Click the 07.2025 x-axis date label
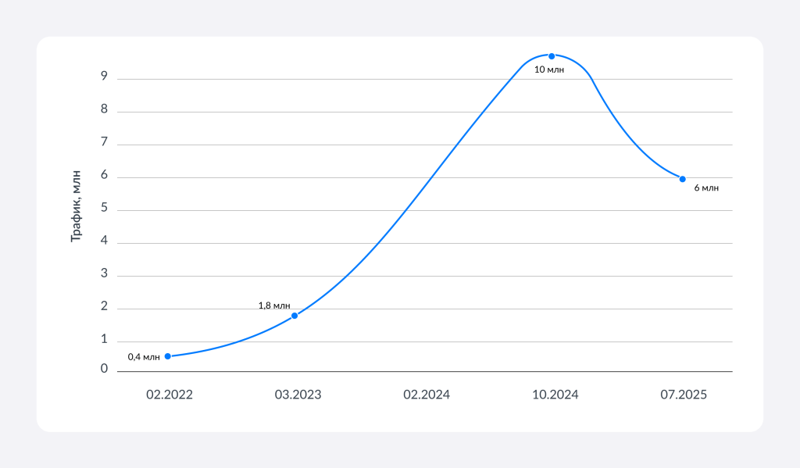800x468 pixels. pos(684,395)
